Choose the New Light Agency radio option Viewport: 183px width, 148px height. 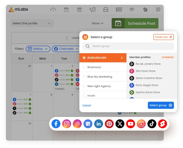tap(84, 86)
